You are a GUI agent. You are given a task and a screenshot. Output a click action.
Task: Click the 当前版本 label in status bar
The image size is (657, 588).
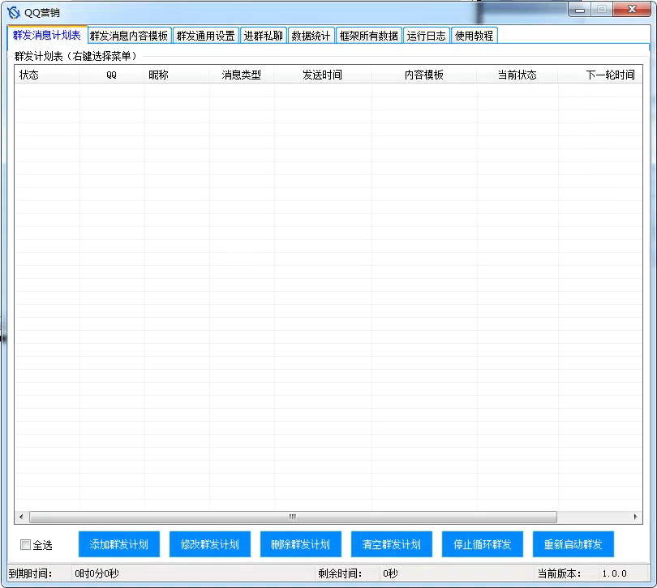point(560,573)
